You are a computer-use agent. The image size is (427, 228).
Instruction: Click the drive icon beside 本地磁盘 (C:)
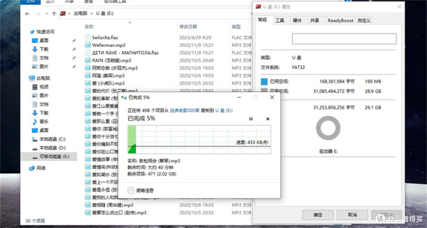pyautogui.click(x=34, y=139)
